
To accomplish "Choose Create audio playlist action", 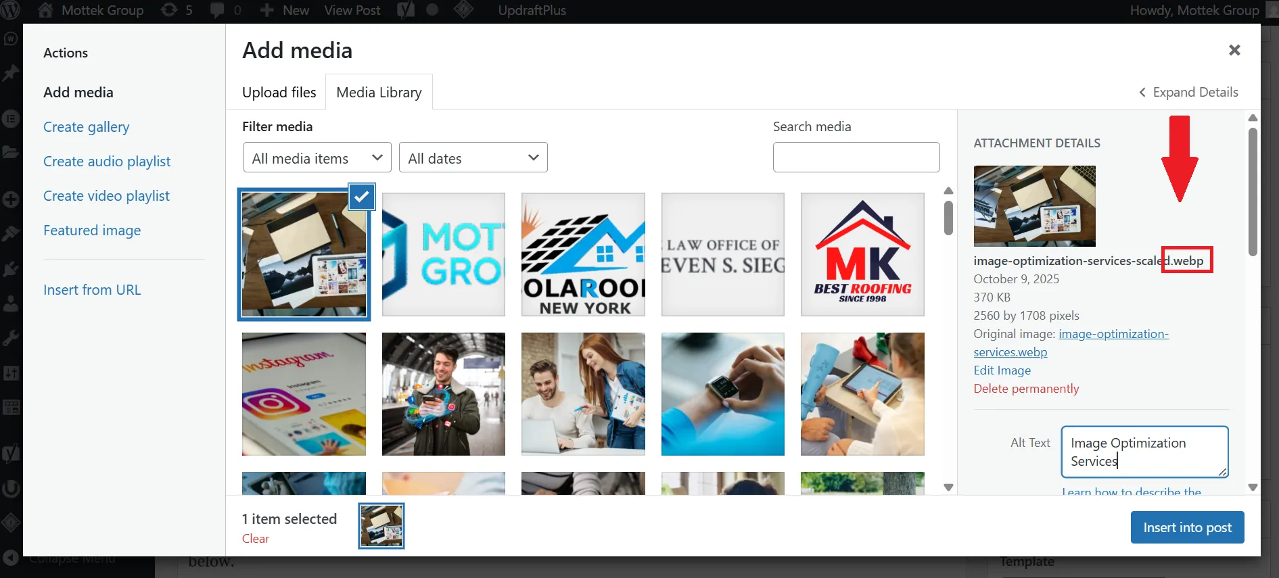I will [107, 162].
